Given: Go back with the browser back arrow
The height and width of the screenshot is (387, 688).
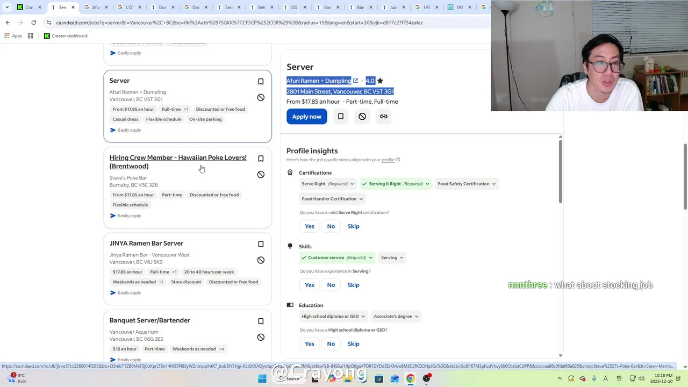Looking at the screenshot, I should [8, 23].
